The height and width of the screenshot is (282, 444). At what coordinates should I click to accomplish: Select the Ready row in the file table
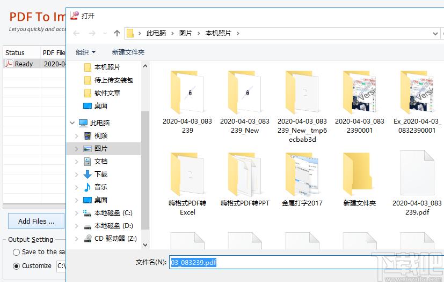34,64
